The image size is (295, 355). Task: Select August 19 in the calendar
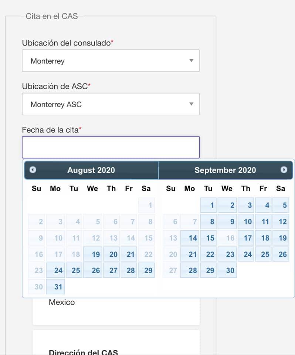(93, 254)
